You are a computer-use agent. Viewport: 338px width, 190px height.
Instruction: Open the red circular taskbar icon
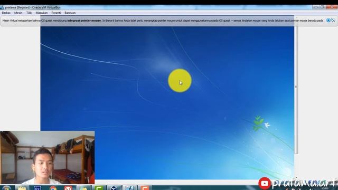[68, 188]
